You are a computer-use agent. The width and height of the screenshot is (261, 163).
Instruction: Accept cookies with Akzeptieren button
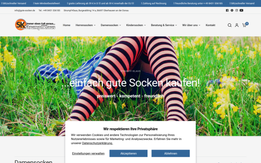tap(128, 153)
